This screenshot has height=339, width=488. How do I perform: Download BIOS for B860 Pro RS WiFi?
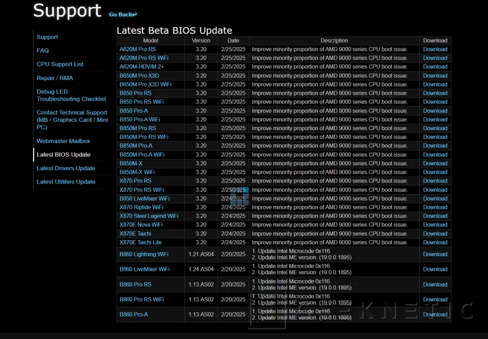pyautogui.click(x=435, y=300)
